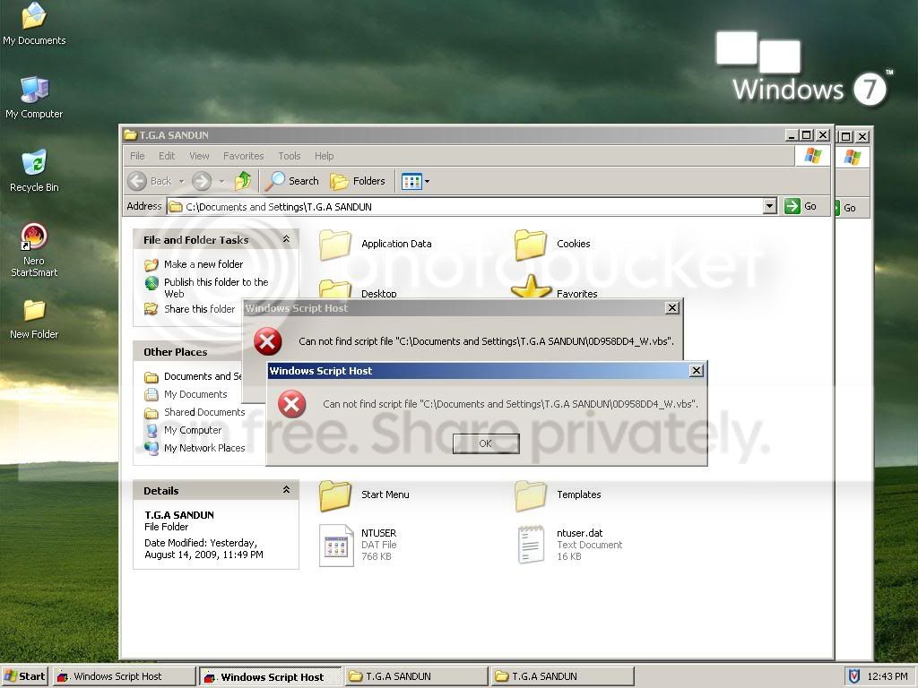Toggle the Folders pane button
918x688 pixels.
pyautogui.click(x=358, y=181)
